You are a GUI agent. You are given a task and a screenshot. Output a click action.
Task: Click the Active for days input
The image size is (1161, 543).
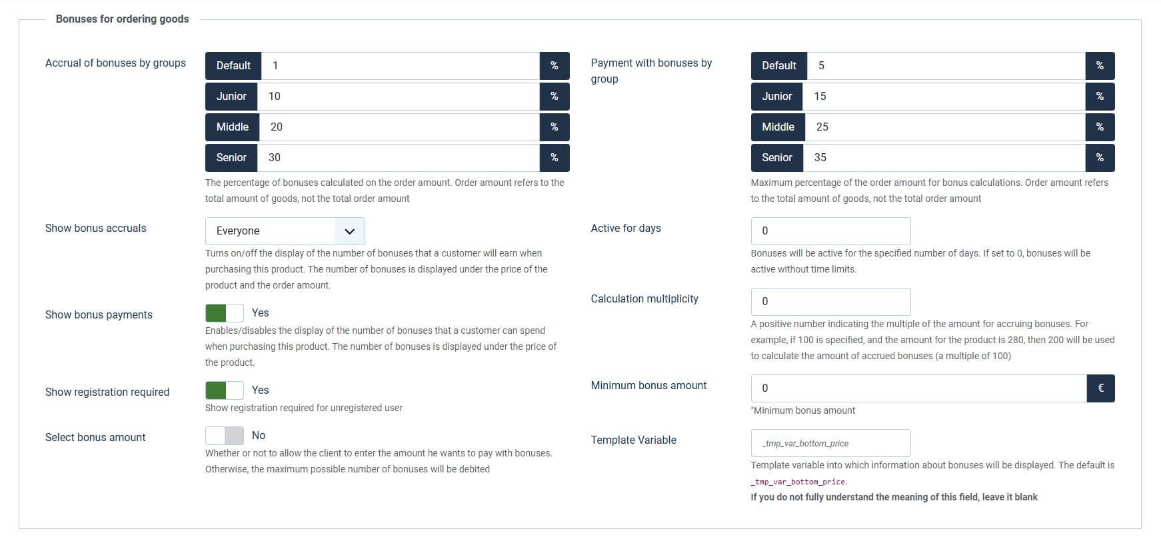coord(830,231)
